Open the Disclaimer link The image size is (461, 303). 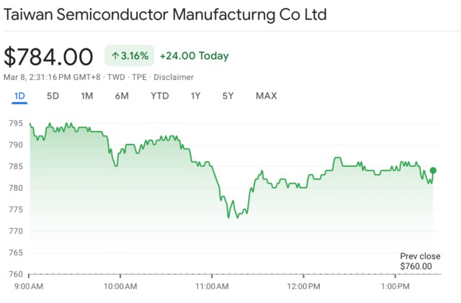(173, 77)
